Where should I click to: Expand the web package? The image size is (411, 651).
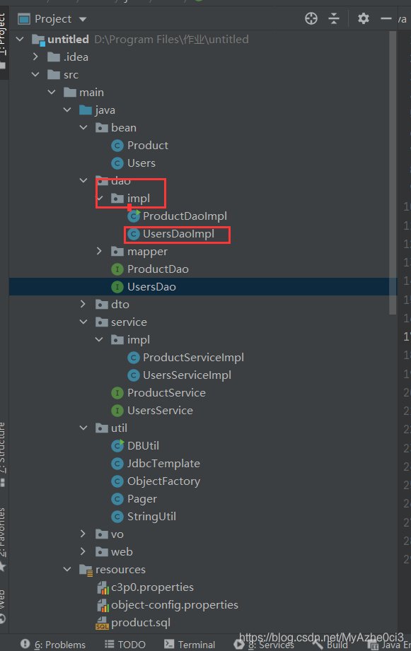click(x=83, y=551)
